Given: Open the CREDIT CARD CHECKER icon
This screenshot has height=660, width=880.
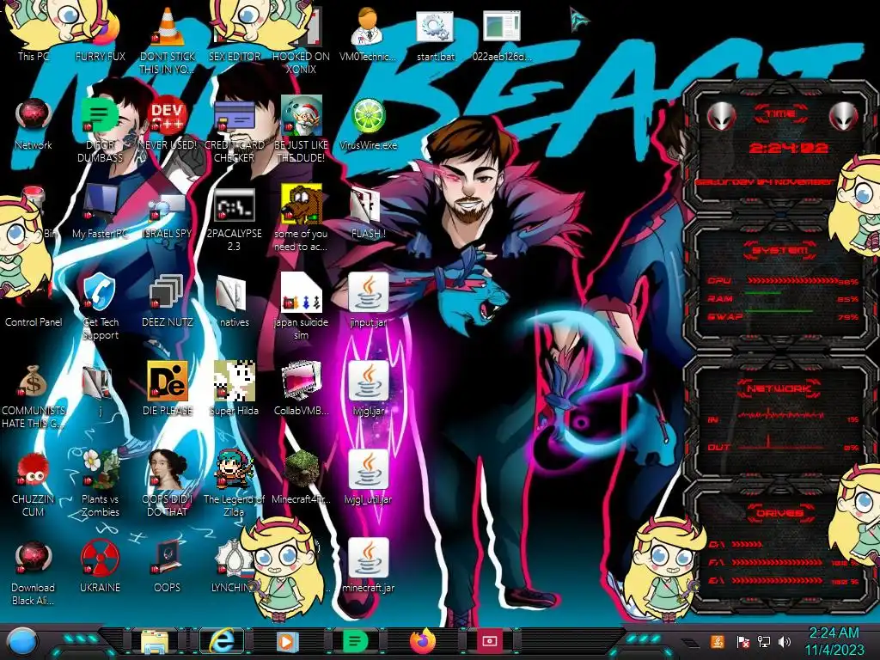Looking at the screenshot, I should coord(235,116).
